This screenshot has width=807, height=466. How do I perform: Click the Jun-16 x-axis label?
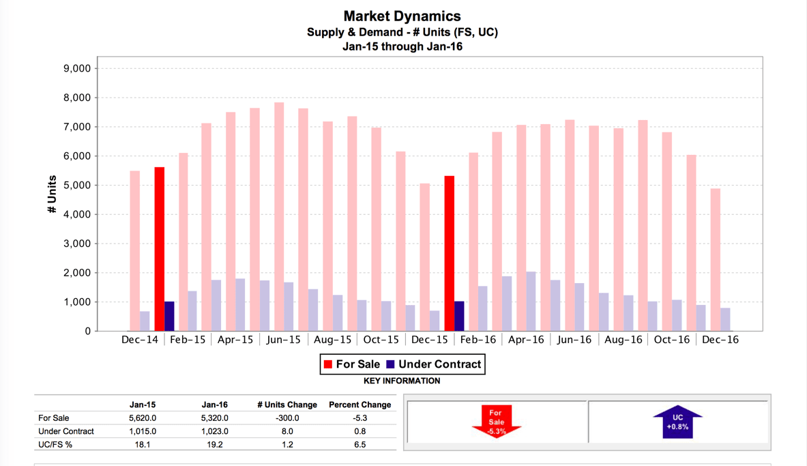(x=574, y=339)
